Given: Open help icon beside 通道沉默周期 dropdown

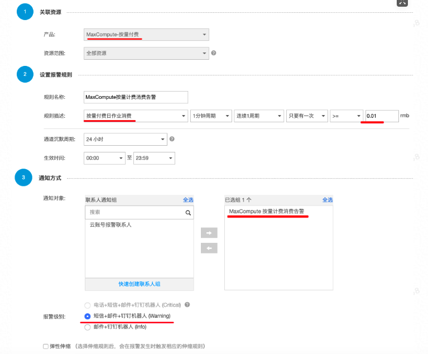Looking at the screenshot, I should point(172,139).
